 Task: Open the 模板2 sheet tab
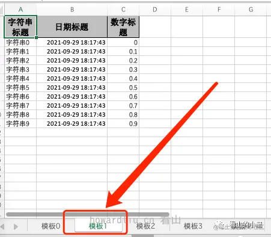[145, 226]
